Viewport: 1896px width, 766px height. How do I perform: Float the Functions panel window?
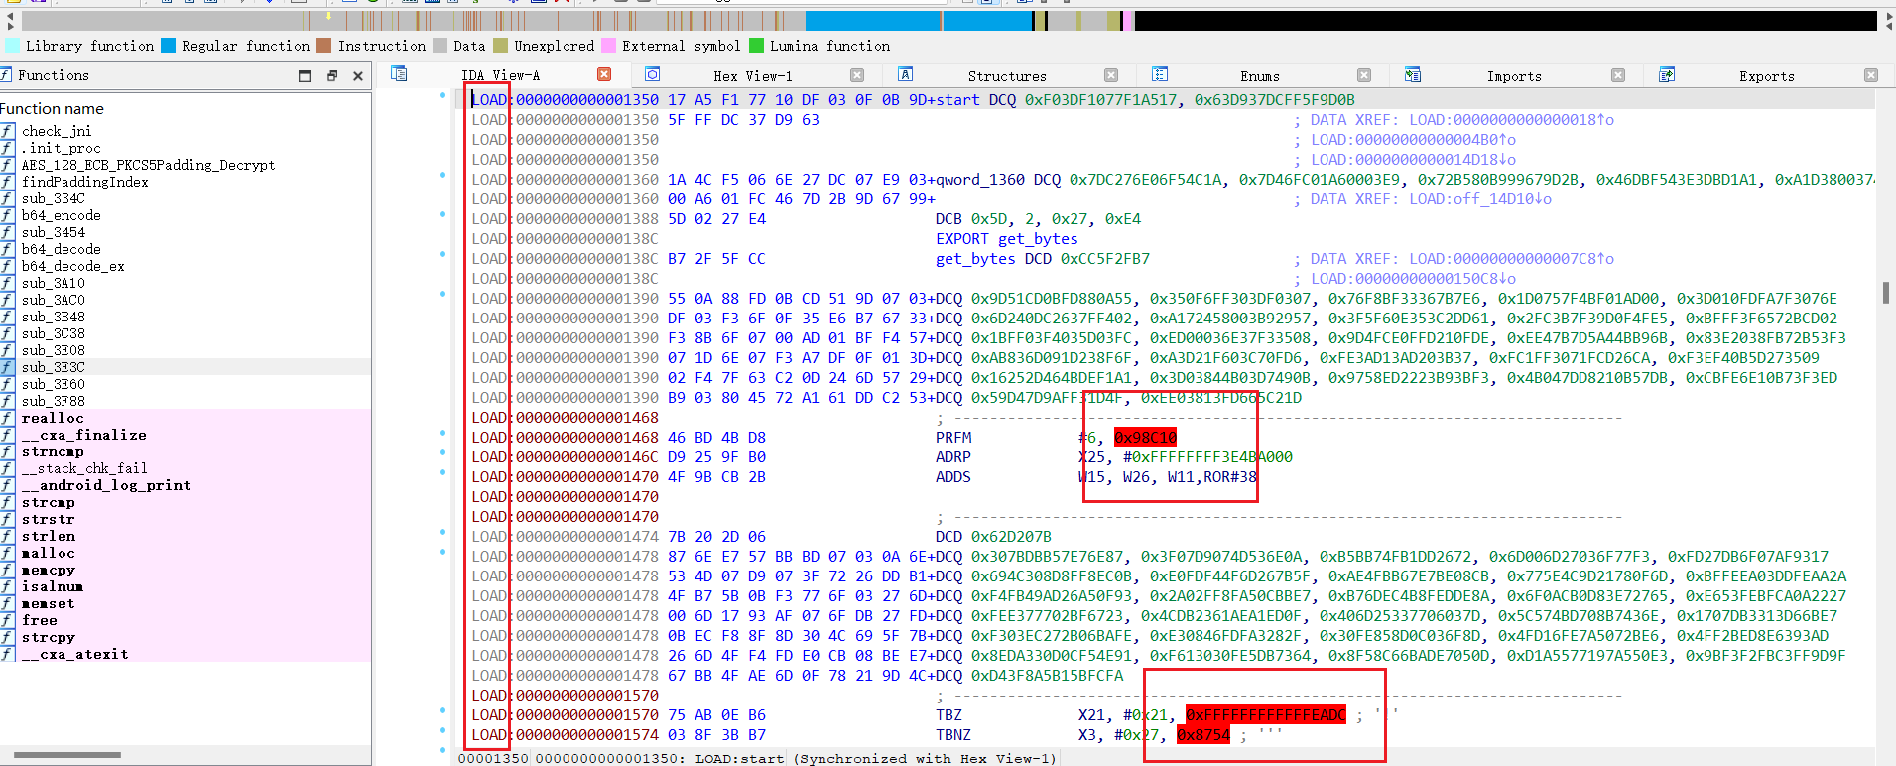tap(332, 76)
